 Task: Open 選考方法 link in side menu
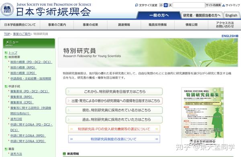pos(16,154)
